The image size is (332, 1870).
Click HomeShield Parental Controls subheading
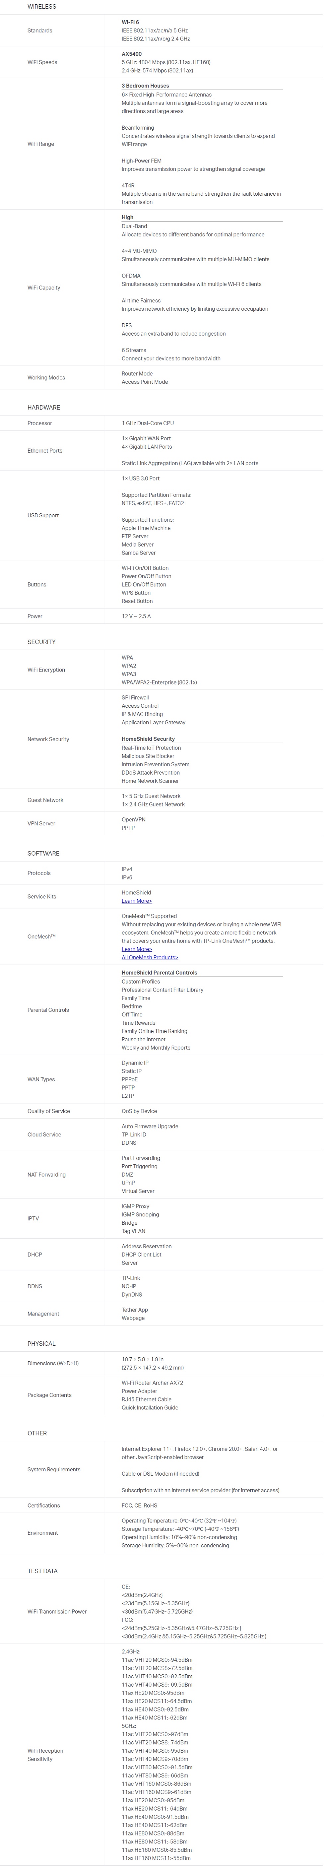[x=159, y=973]
